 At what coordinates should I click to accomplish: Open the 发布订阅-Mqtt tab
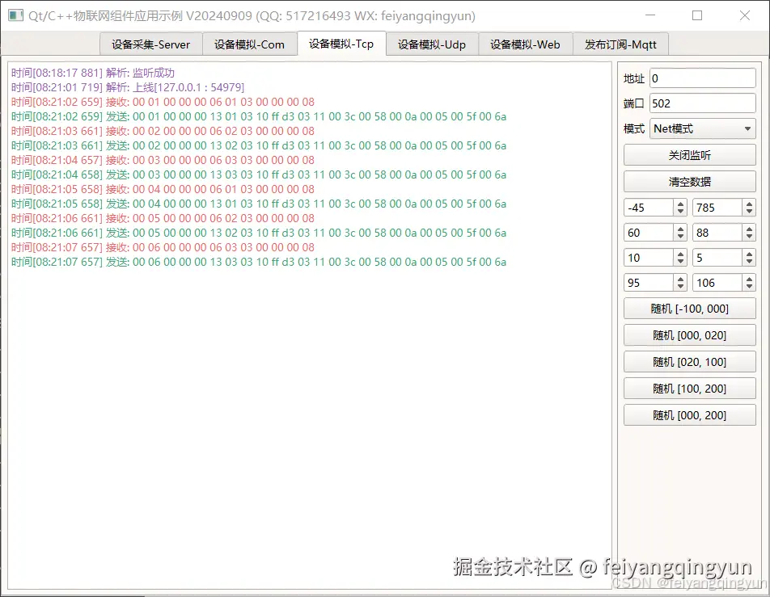[620, 44]
